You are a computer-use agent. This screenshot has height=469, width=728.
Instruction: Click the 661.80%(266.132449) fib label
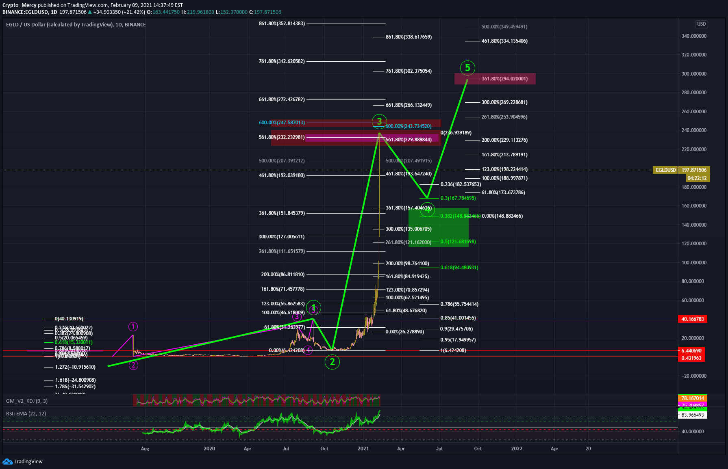coord(409,105)
